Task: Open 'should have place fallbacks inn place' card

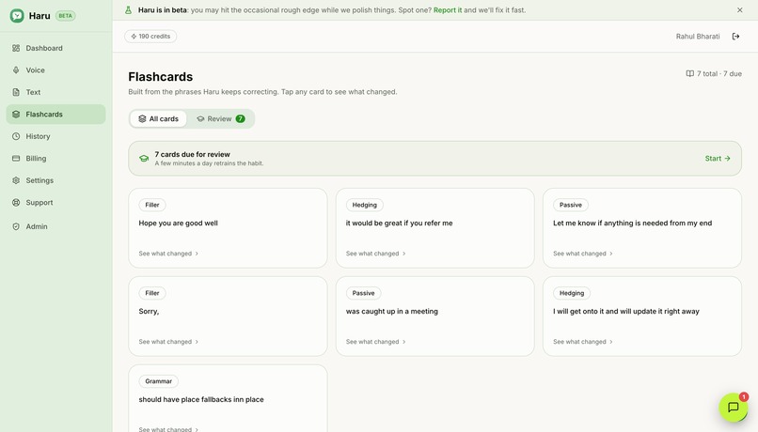Action: (228, 399)
